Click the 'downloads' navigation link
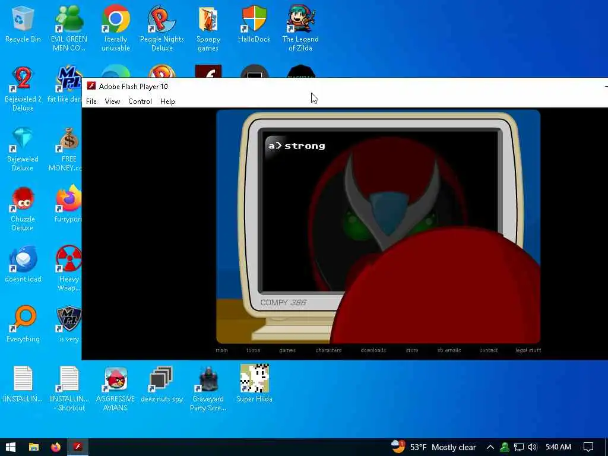The height and width of the screenshot is (456, 608). (373, 350)
